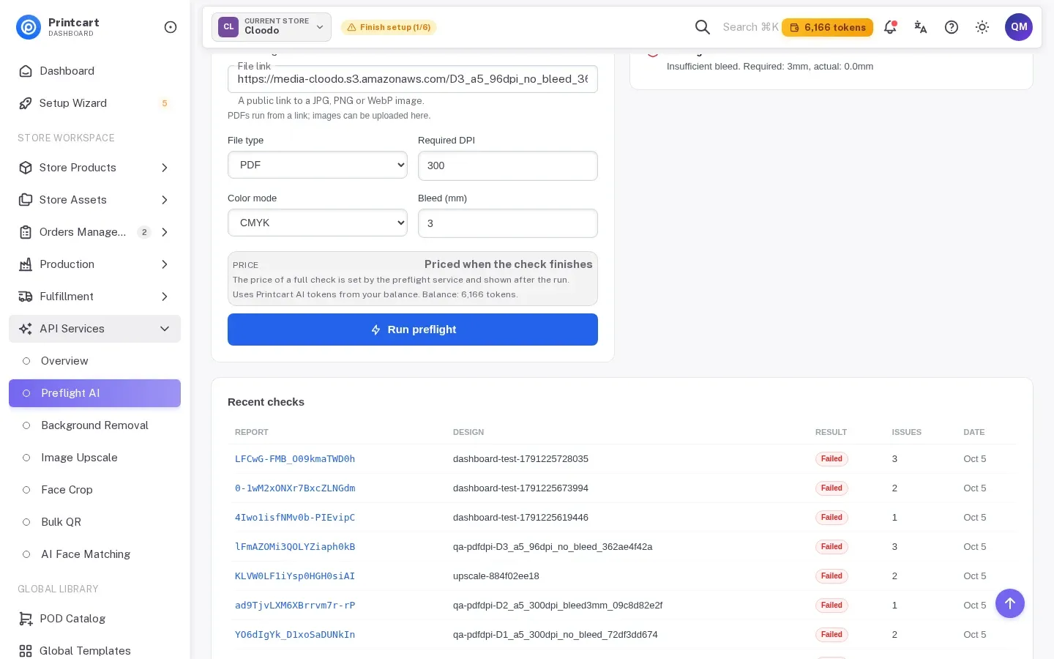Expand the Store Assets section

pos(94,200)
